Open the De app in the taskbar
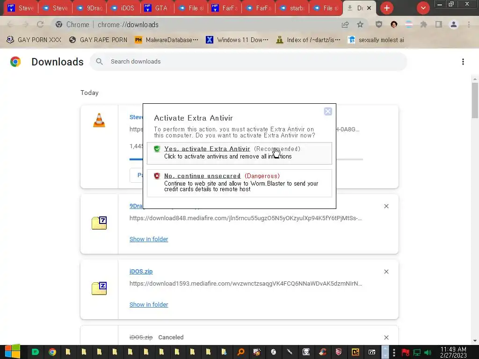479x359 pixels. [356, 352]
